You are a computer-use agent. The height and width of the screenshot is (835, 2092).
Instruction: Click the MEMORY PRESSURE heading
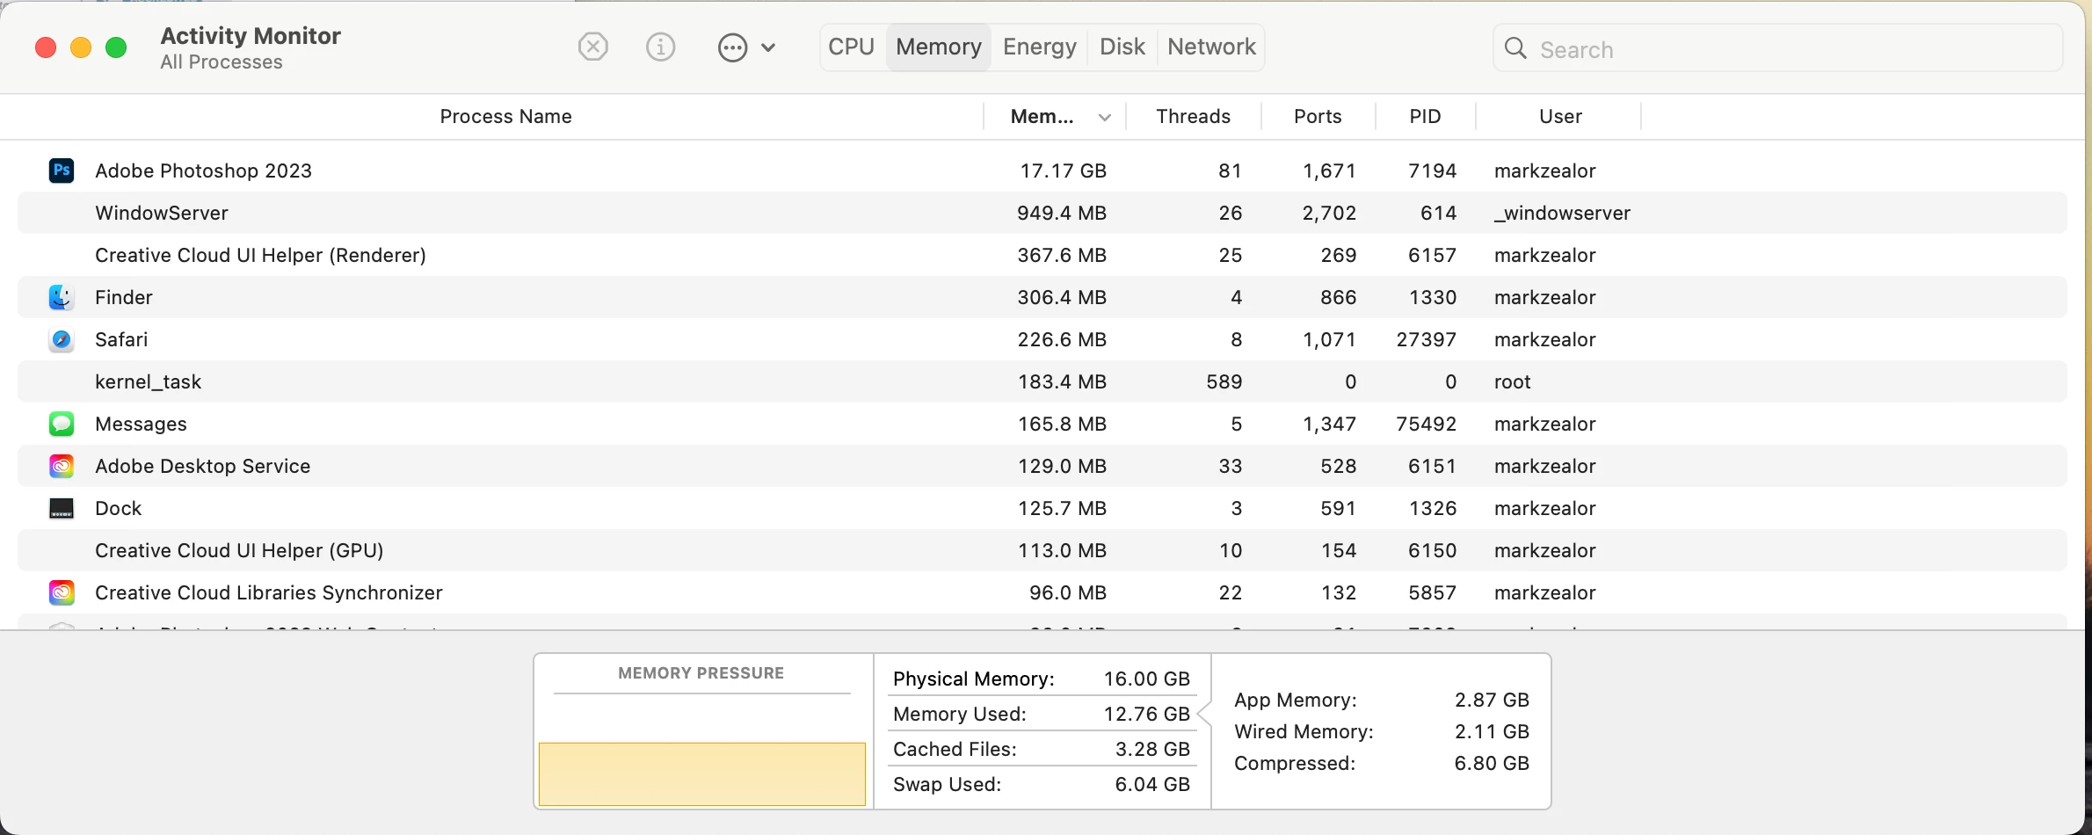pyautogui.click(x=701, y=673)
